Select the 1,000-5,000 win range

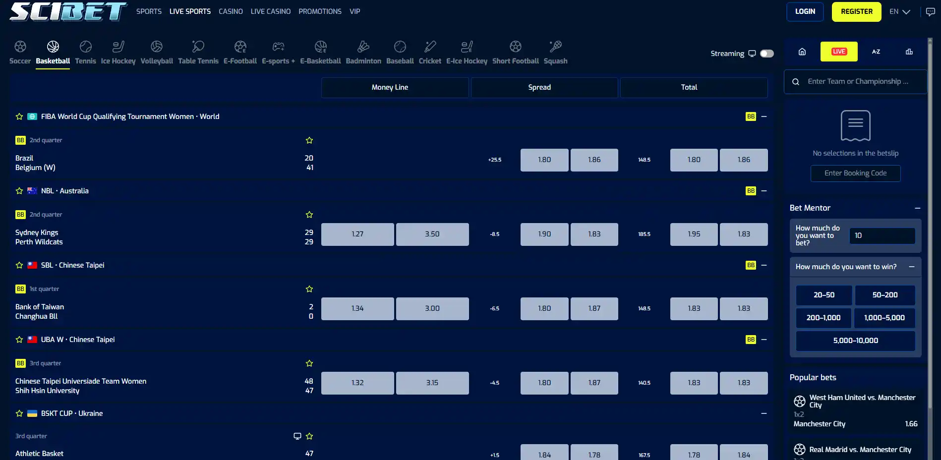(884, 318)
